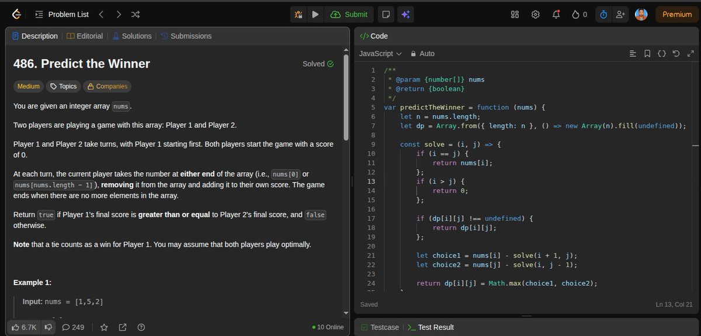Run code with the play icon

click(x=315, y=15)
